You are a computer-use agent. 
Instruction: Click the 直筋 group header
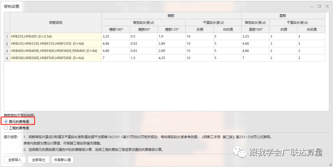(283, 16)
